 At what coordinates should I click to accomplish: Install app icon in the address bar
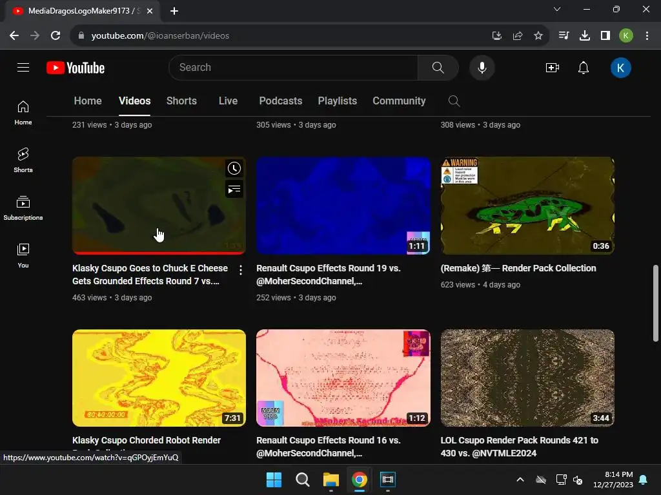click(x=496, y=36)
